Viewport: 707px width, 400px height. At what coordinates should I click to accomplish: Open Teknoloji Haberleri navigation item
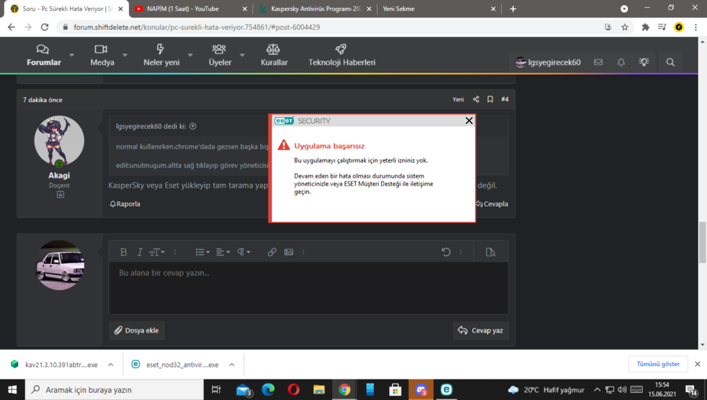(x=342, y=56)
